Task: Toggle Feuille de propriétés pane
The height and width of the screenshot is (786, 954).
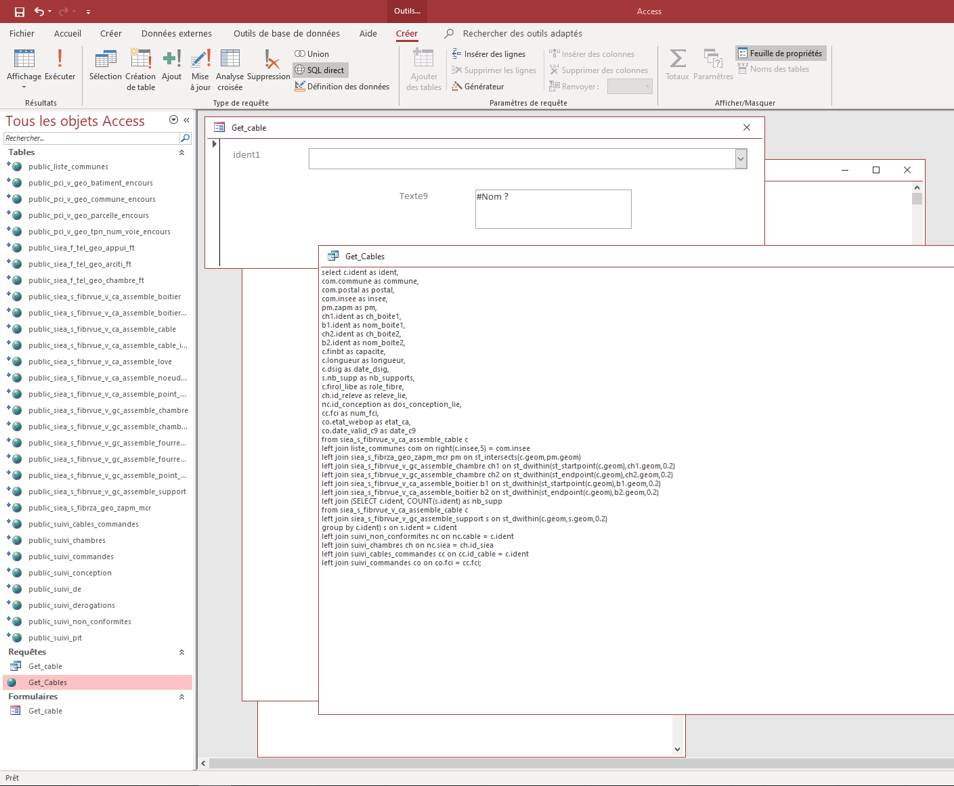Action: click(780, 53)
